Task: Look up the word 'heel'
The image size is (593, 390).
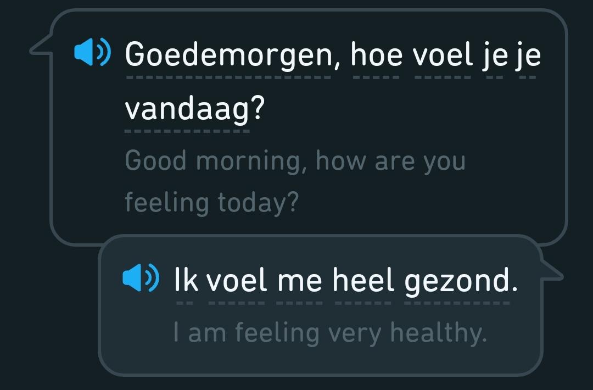Action: [x=363, y=280]
